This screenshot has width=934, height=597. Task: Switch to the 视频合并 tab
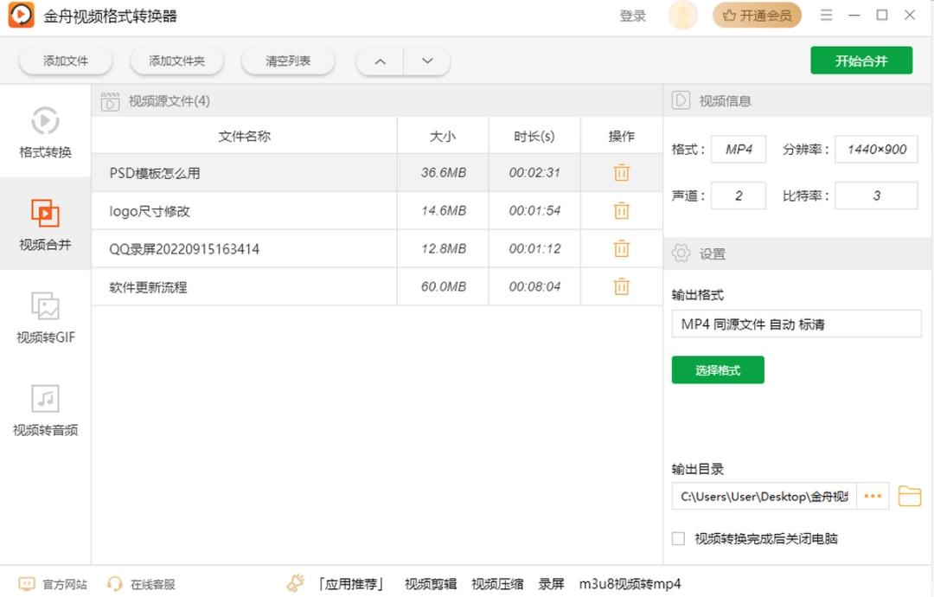click(x=45, y=225)
